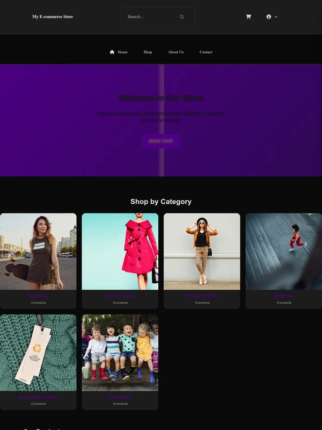Viewport: 322px width, 430px height.
Task: Expand the account menu chevron
Action: [276, 17]
